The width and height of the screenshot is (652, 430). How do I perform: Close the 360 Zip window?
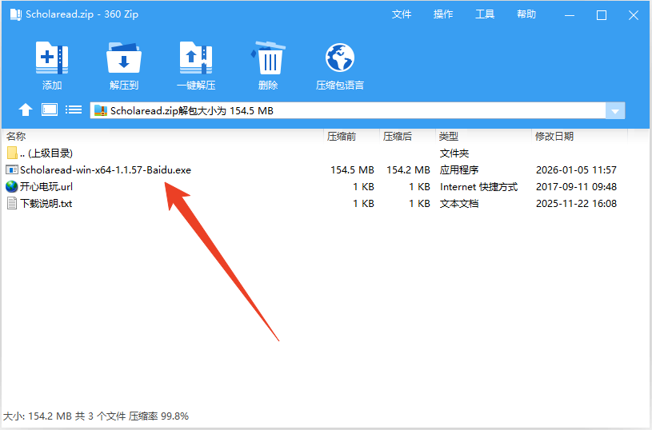tap(634, 15)
